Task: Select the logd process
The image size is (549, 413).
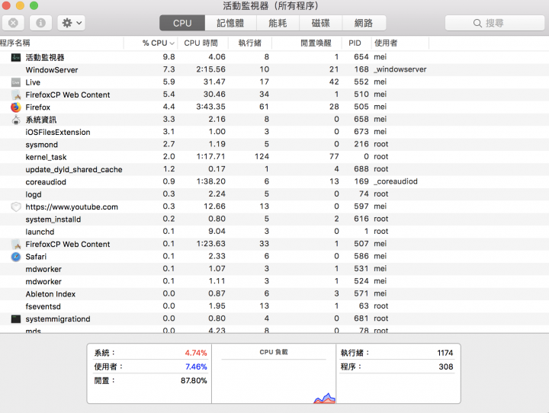Action: tap(274, 194)
